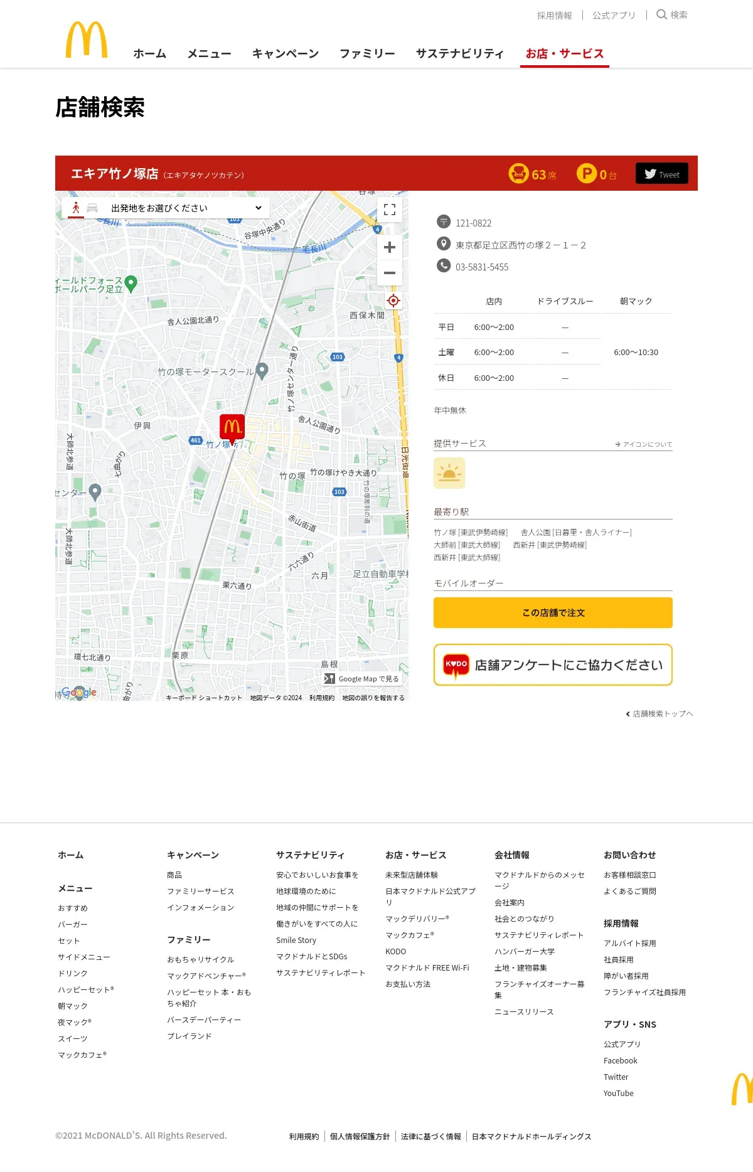Zoom in on the map

[390, 247]
